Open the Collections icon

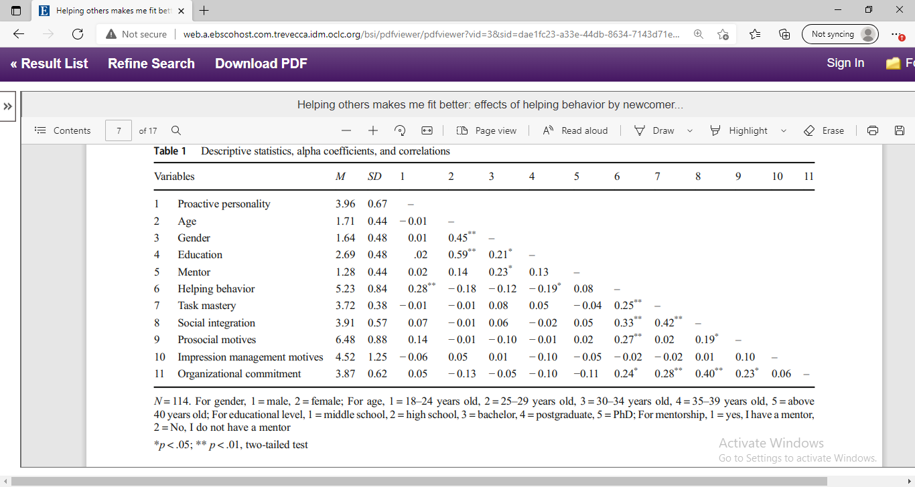click(784, 34)
